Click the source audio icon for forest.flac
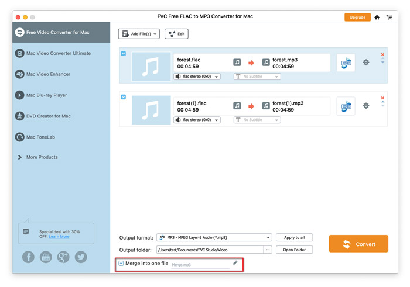The height and width of the screenshot is (287, 410). [x=237, y=63]
